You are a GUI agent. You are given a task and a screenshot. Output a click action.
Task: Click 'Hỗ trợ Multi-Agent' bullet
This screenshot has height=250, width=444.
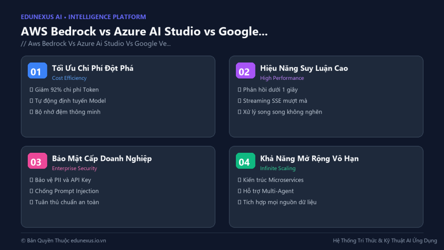tap(266, 191)
